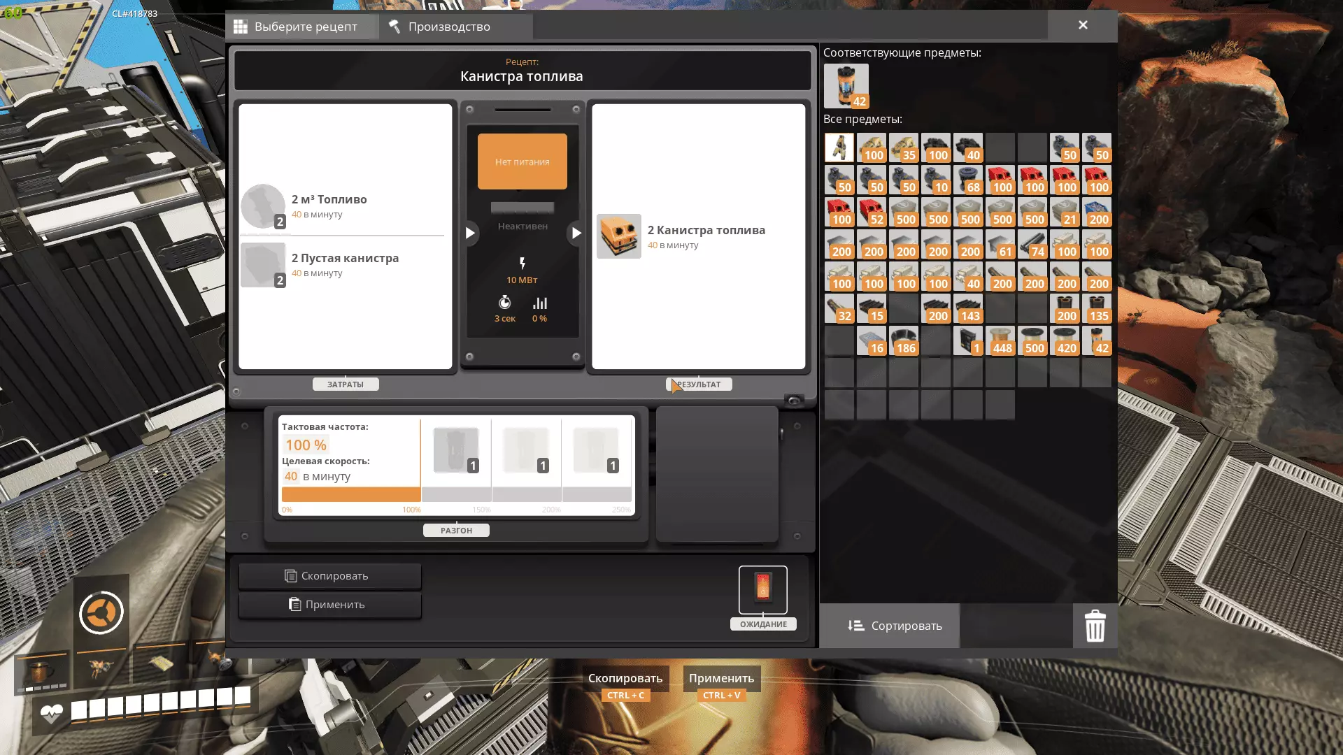The height and width of the screenshot is (755, 1343).
Task: Click the trash can icon in inventory
Action: pyautogui.click(x=1095, y=626)
